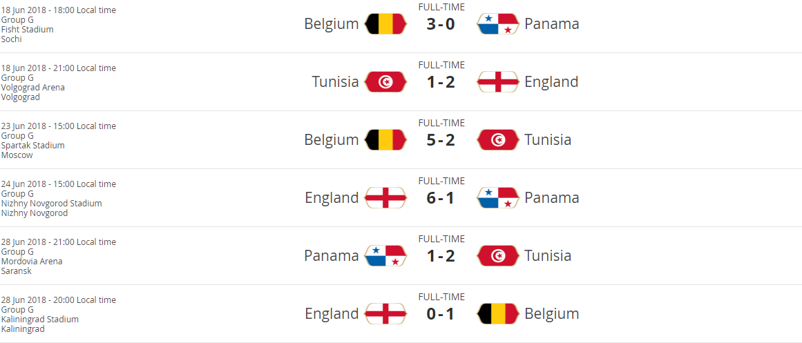Click Tunisia flag in Tunisia vs England match
The height and width of the screenshot is (343, 802).
point(385,82)
